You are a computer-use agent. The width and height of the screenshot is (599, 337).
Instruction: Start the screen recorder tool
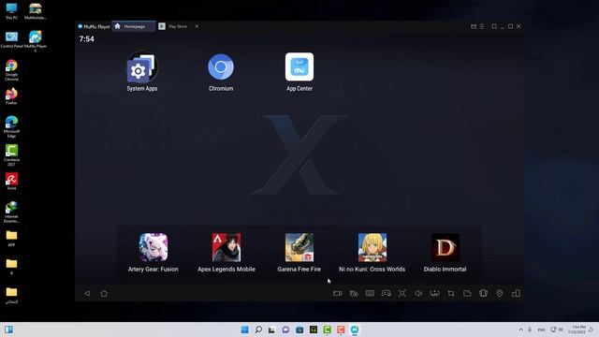pyautogui.click(x=337, y=293)
